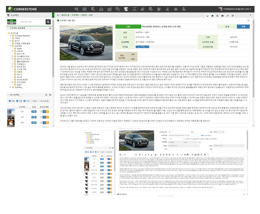Collapse the project classification panel with its minus button
Viewport: 260px width, 214px height.
point(8,28)
